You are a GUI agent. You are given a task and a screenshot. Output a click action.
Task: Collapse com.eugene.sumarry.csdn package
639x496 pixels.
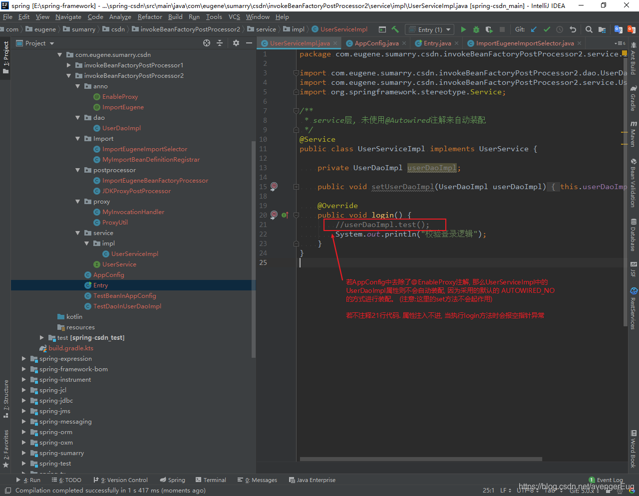tap(60, 55)
